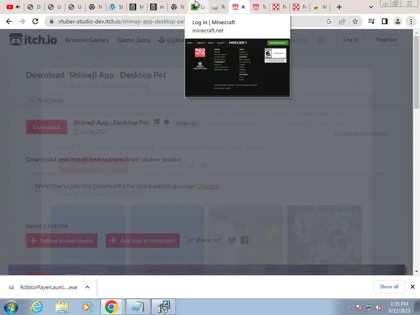
Task: Open the tab search dropdown chevron
Action: click(371, 7)
